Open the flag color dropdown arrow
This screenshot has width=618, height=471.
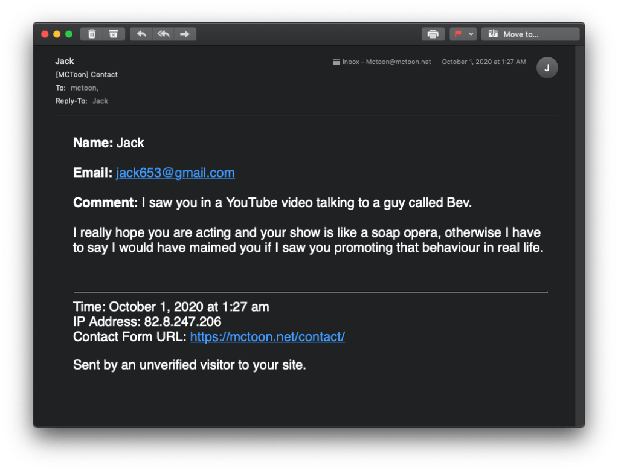tap(471, 34)
